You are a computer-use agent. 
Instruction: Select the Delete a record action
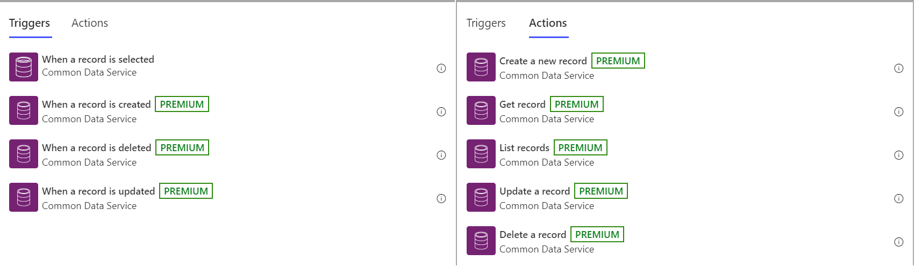point(685,241)
